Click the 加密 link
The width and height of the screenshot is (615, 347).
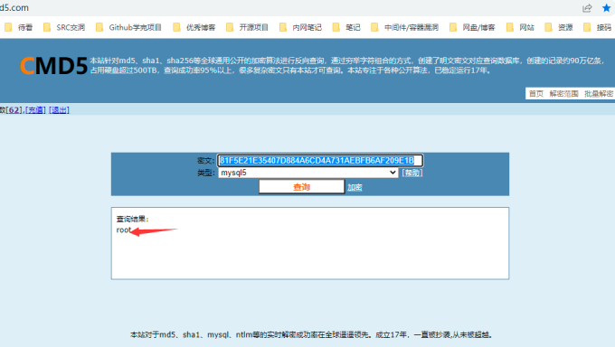tap(355, 187)
